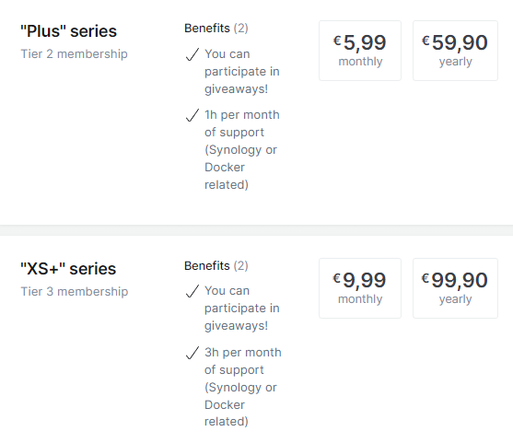This screenshot has width=513, height=443.
Task: Click the checkmark beside 1h per month support
Action: click(x=192, y=115)
